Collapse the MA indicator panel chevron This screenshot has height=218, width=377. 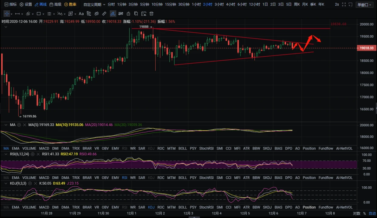(5, 125)
